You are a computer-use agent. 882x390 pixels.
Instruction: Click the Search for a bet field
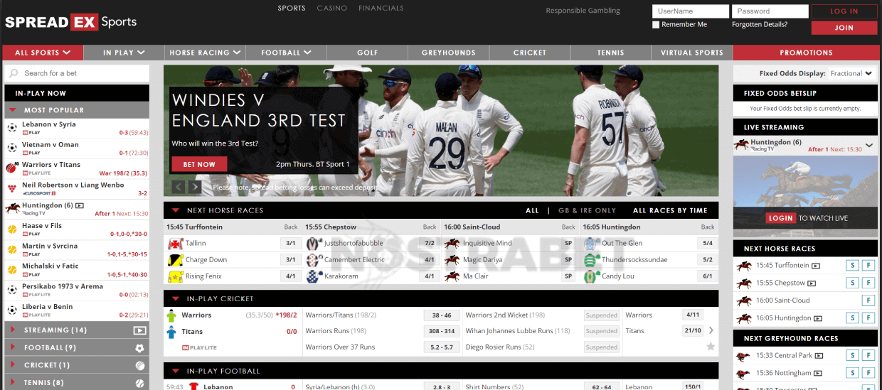click(x=77, y=73)
